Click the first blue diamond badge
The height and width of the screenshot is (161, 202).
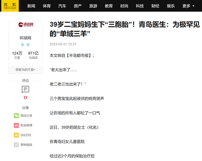tap(23, 44)
